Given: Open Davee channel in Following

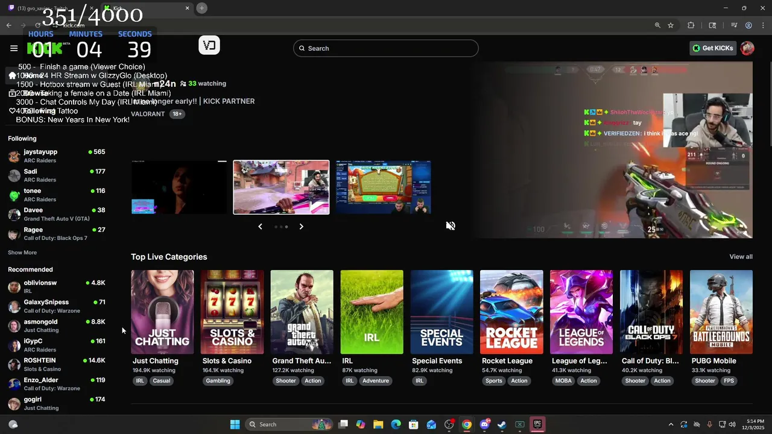Looking at the screenshot, I should (57, 213).
